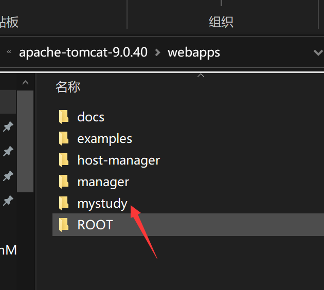Sort files by the 名称 column header

click(68, 87)
